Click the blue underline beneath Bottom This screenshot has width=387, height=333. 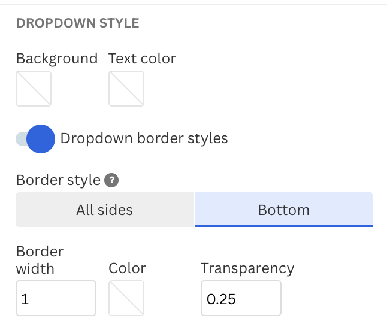pyautogui.click(x=283, y=226)
